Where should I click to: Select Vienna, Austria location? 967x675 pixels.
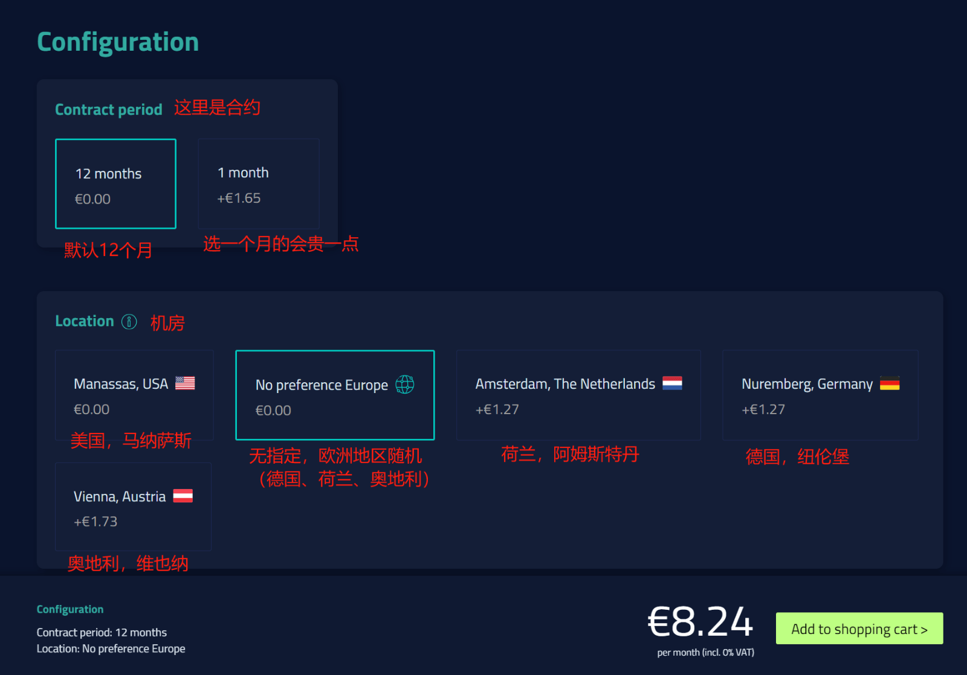[133, 507]
